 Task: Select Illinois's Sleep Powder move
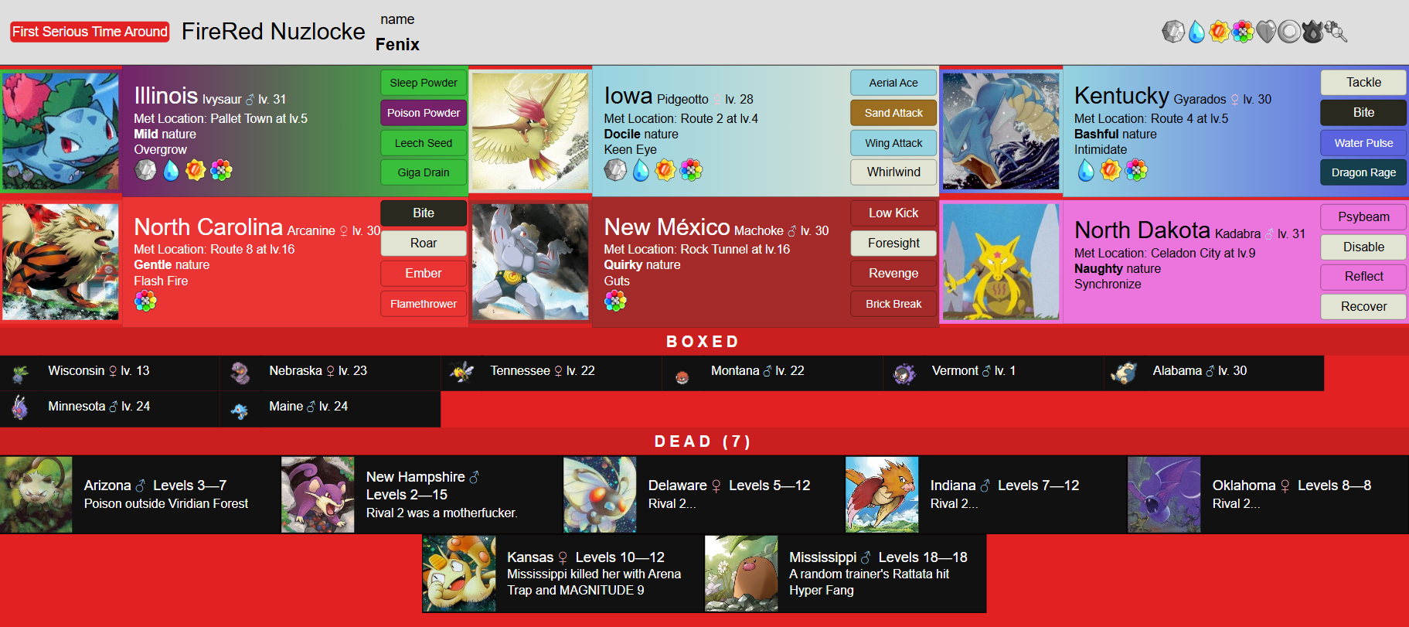pos(424,83)
